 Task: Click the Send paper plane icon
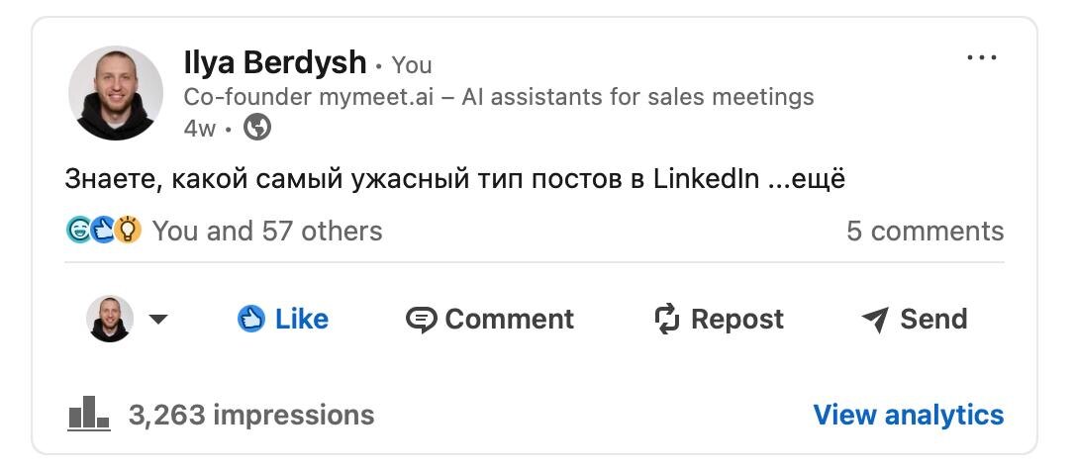pos(875,320)
